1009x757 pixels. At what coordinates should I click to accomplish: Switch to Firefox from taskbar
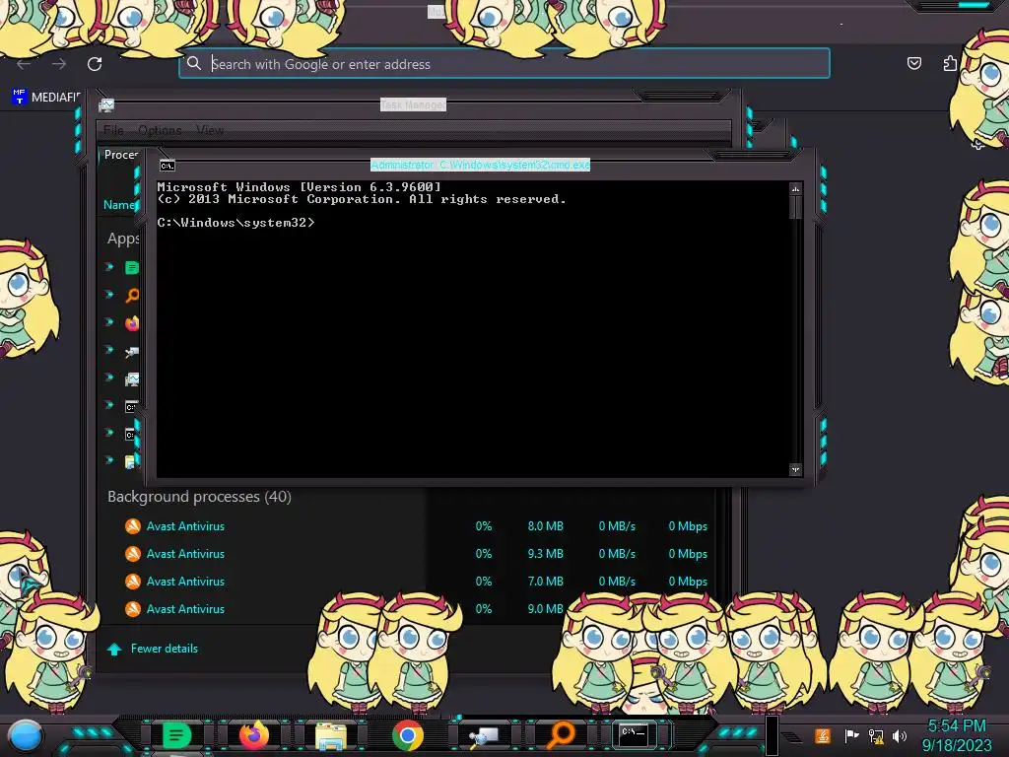pos(253,734)
